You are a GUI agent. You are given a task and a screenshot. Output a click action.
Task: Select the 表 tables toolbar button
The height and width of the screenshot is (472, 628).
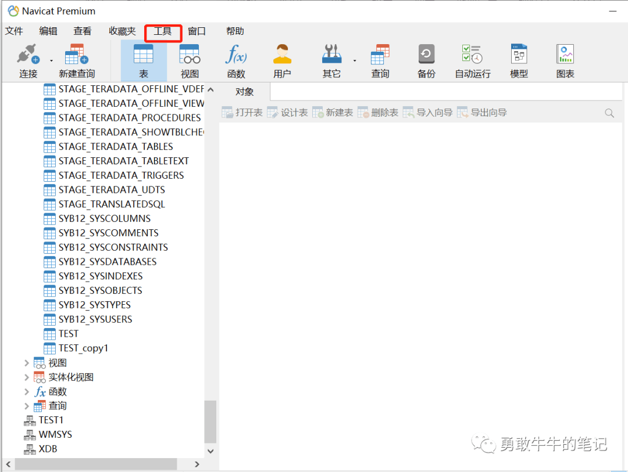click(144, 61)
